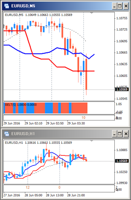Click the 1.10665 price scale label

[122, 52]
